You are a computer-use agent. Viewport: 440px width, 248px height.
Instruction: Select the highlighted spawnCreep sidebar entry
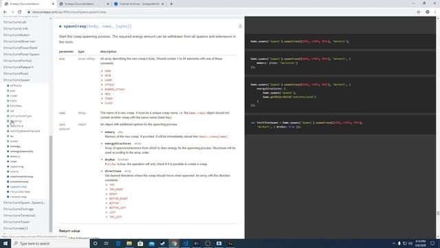click(x=19, y=187)
